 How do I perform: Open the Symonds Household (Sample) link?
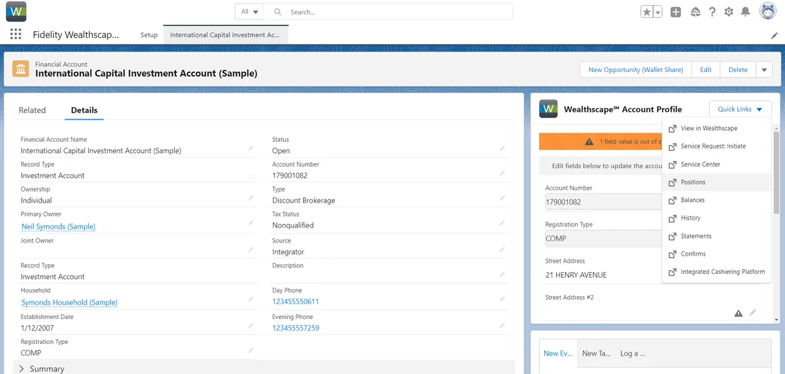[x=69, y=302]
